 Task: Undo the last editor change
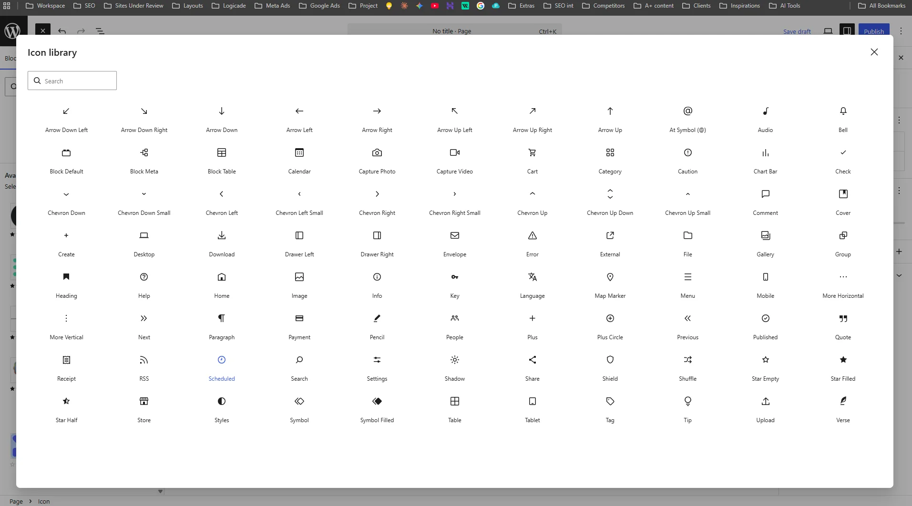pos(62,31)
